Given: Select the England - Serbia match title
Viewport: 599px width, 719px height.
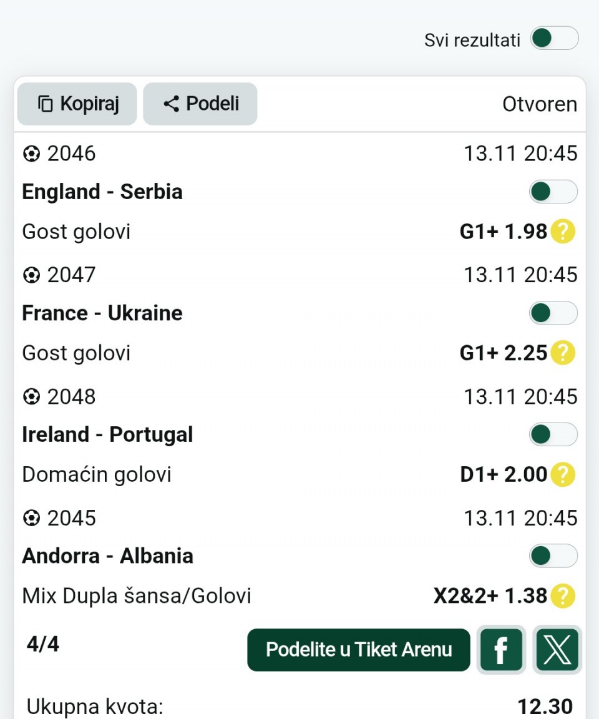Looking at the screenshot, I should coord(102,192).
